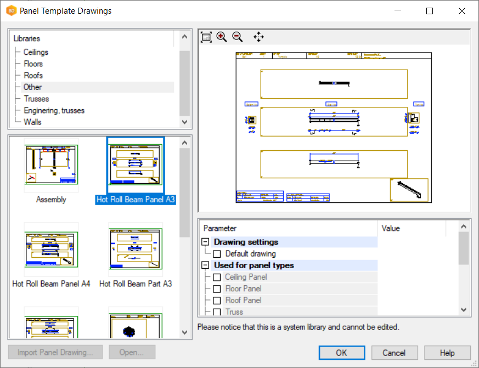This screenshot has height=368, width=479.
Task: Open the Help button
Action: 447,353
